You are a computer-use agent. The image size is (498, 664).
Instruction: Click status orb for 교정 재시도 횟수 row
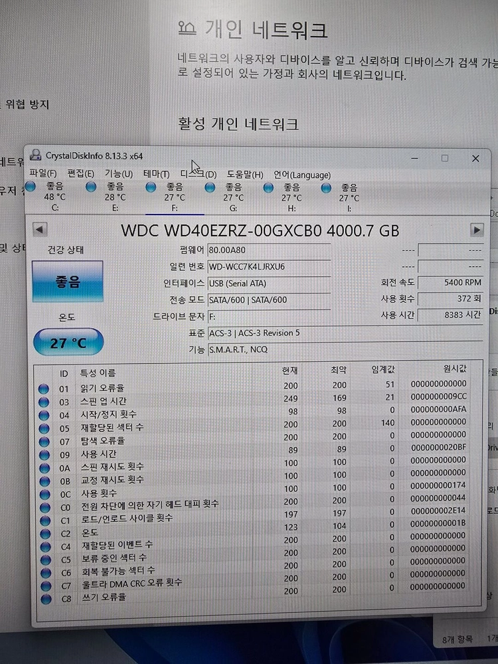coord(44,481)
